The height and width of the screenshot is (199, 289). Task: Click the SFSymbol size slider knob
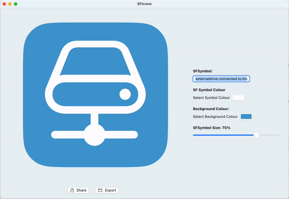[x=256, y=135]
